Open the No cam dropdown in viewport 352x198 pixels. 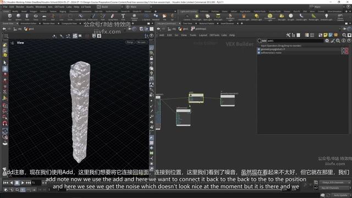[x=141, y=42]
